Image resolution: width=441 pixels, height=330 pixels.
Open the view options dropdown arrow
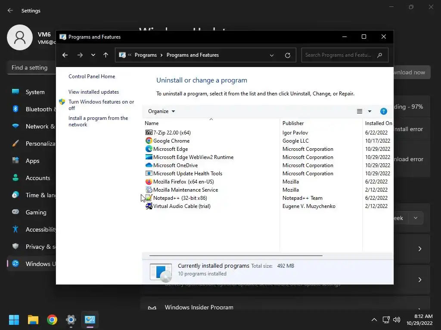tap(370, 111)
